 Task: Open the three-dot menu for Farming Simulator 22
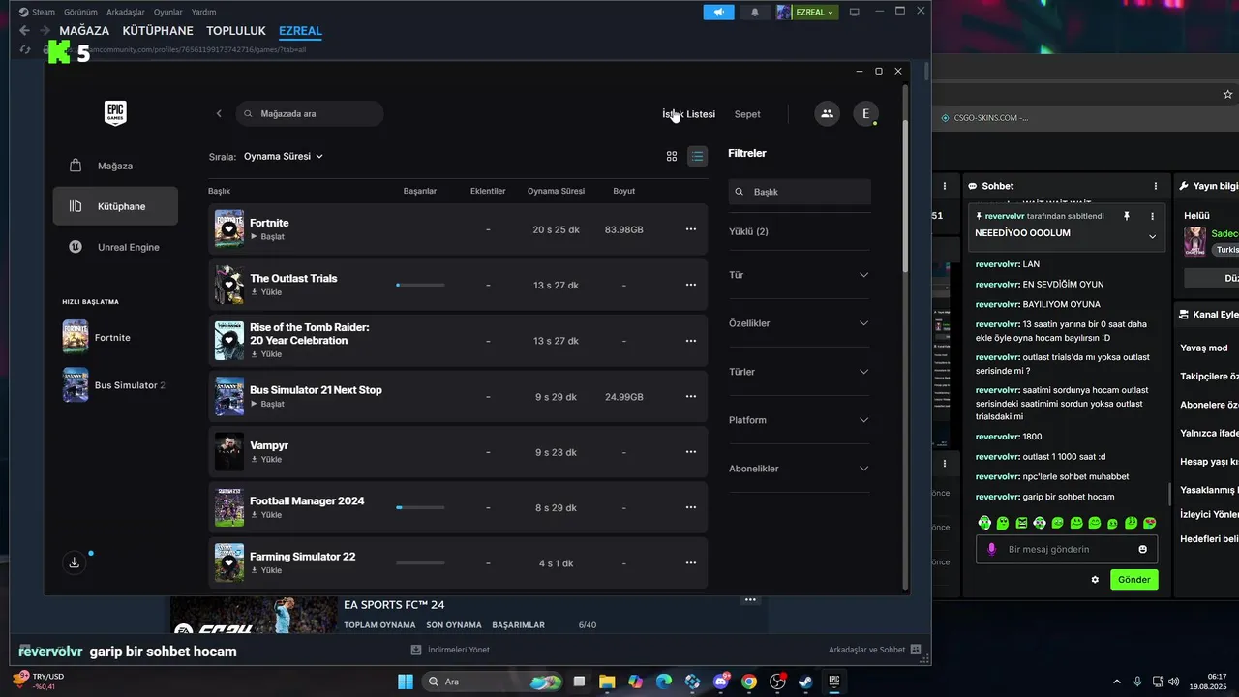click(691, 562)
